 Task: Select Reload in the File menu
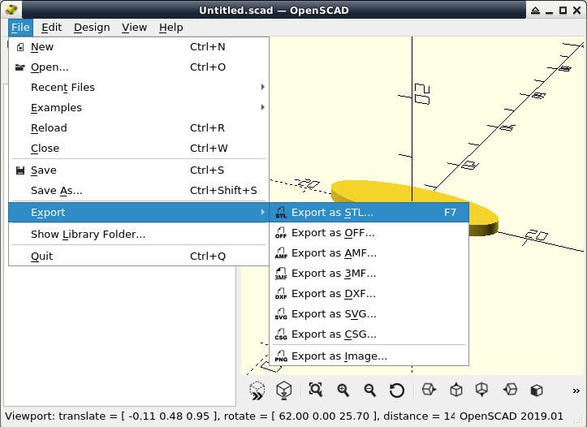(x=139, y=127)
